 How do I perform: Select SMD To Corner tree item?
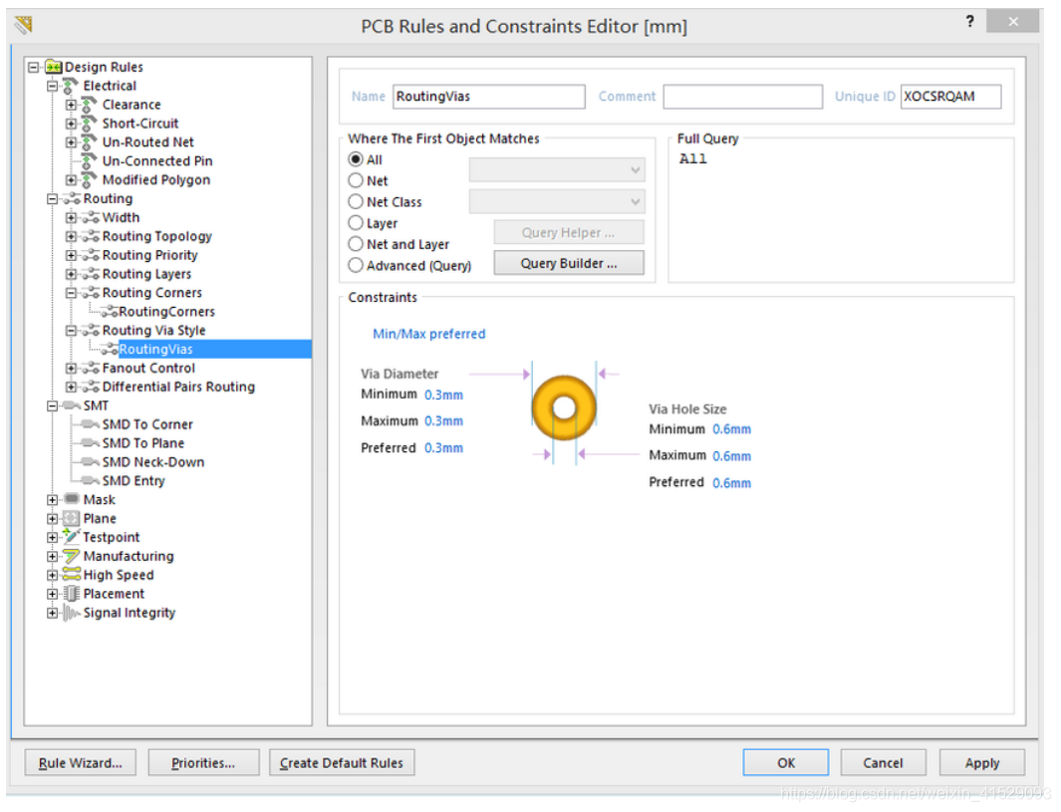(x=146, y=424)
